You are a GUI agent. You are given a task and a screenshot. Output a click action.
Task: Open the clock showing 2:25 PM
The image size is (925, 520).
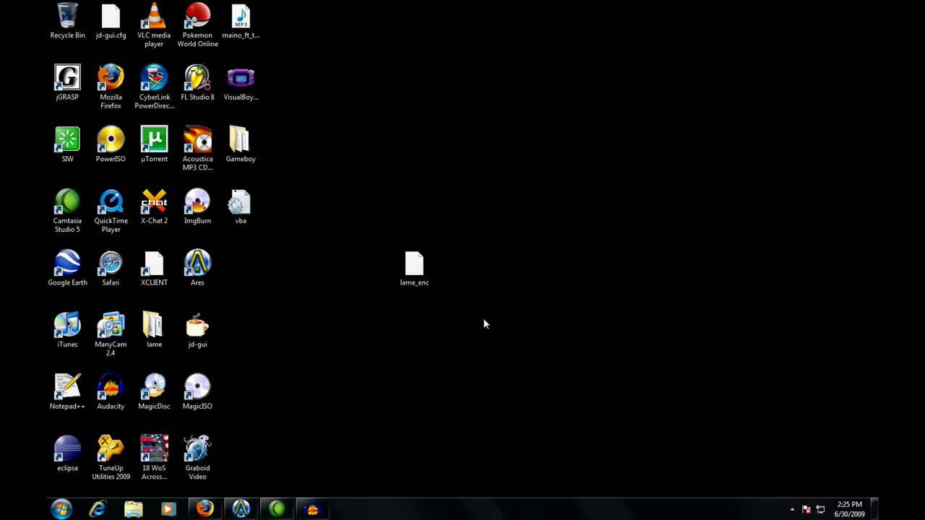[849, 509]
